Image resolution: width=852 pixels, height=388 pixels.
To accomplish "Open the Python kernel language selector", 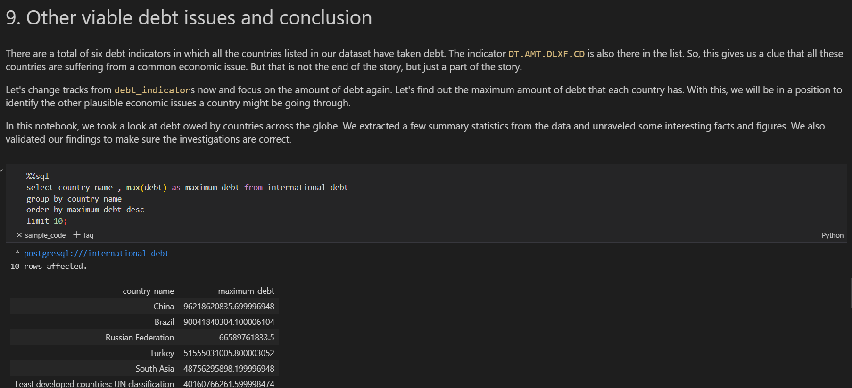I will (833, 235).
